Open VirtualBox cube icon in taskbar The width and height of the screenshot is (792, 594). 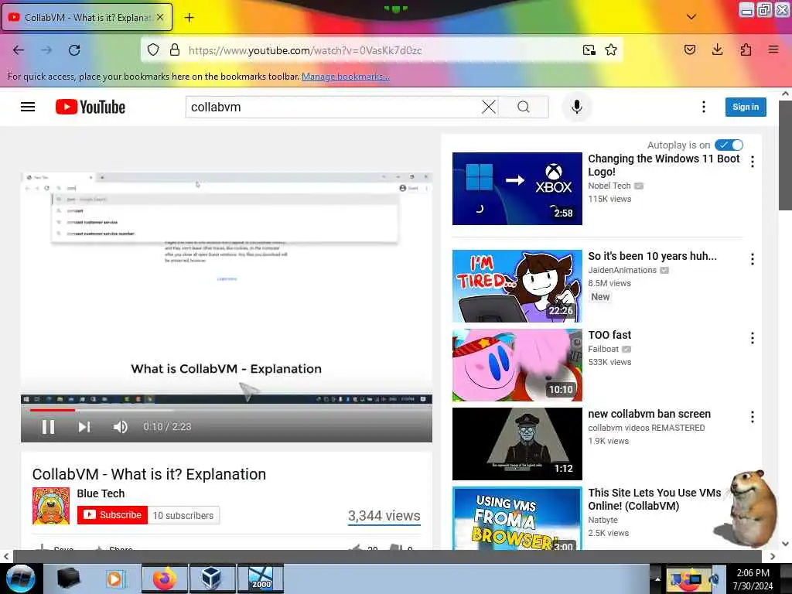212,579
